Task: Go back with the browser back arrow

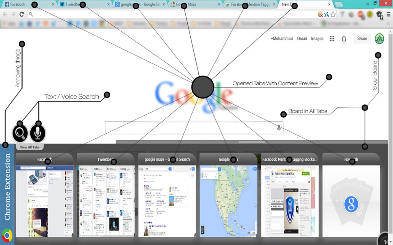Action: click(x=5, y=14)
